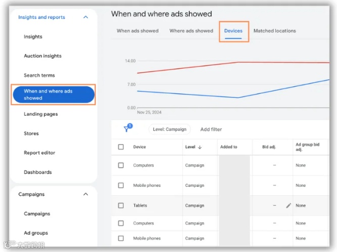Click the filter funnel icon
The image size is (337, 252).
[127, 129]
